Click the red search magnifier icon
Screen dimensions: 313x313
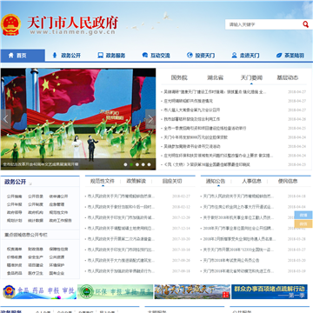(x=305, y=24)
